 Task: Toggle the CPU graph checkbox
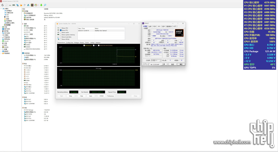pos(94,45)
